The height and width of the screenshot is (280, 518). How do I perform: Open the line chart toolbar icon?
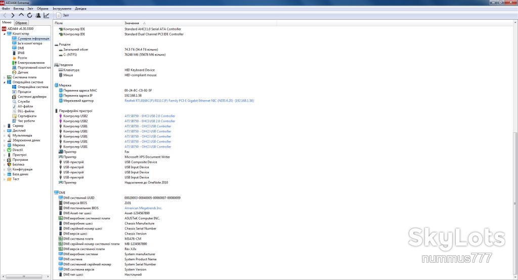click(x=47, y=15)
